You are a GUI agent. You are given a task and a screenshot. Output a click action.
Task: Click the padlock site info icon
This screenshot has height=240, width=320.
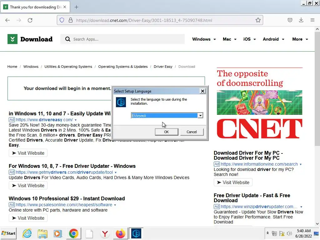click(71, 20)
